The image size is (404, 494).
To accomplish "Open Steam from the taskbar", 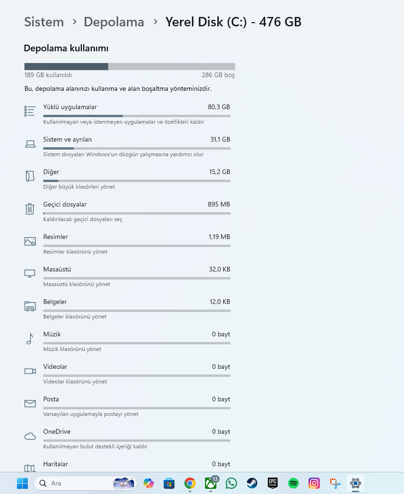I will [x=252, y=483].
